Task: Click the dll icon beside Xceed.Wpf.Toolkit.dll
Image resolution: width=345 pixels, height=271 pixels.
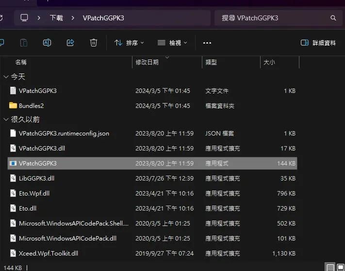Action: click(13, 253)
